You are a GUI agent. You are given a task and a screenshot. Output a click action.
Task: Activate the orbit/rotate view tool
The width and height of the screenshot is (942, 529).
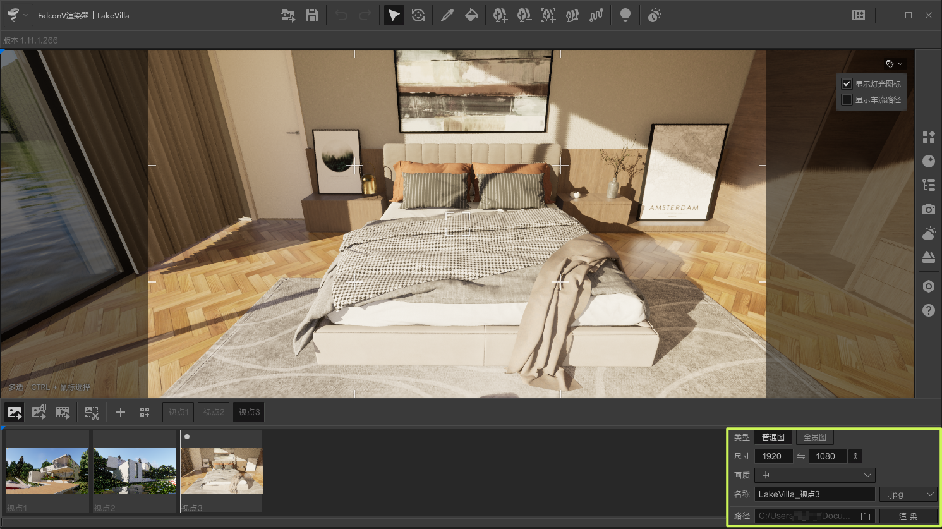click(418, 15)
